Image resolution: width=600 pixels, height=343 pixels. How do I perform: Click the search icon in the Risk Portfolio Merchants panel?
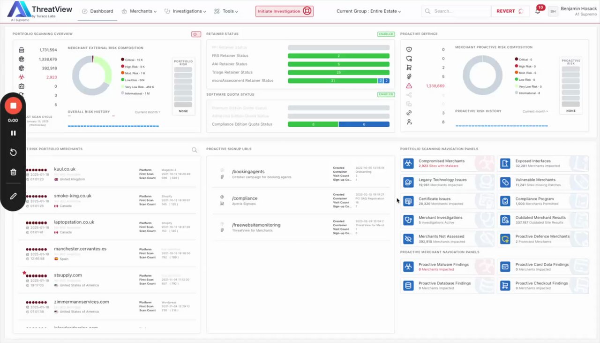(195, 150)
